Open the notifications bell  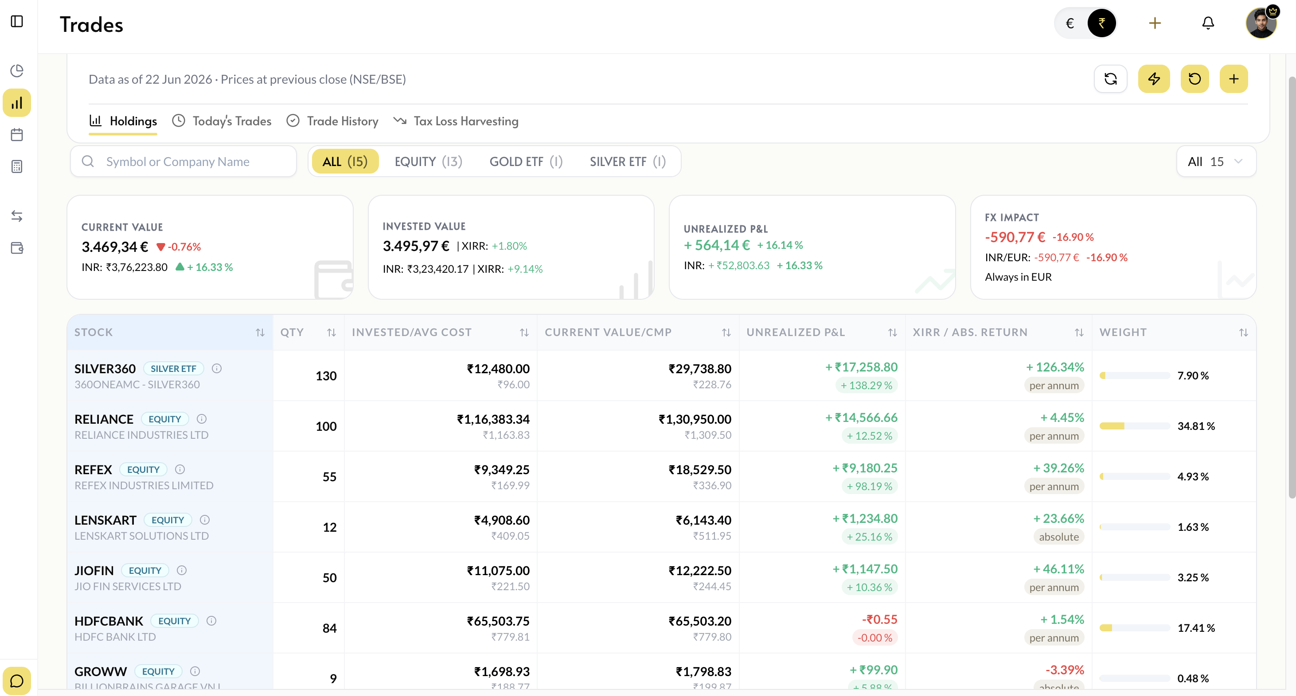[x=1208, y=23]
